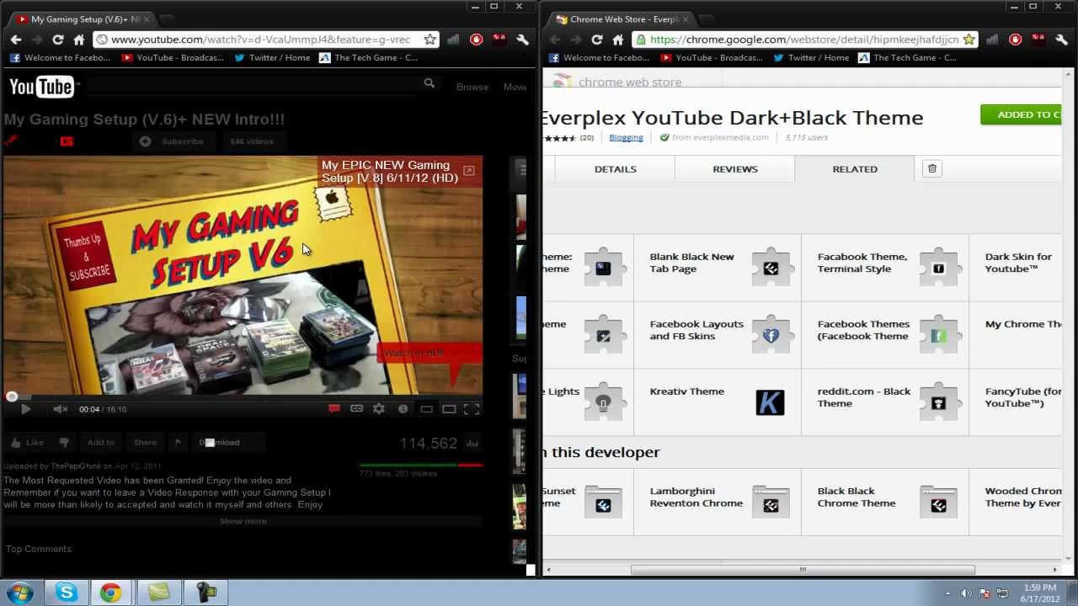Image resolution: width=1078 pixels, height=606 pixels.
Task: Open the DETAILS tab
Action: click(x=616, y=169)
